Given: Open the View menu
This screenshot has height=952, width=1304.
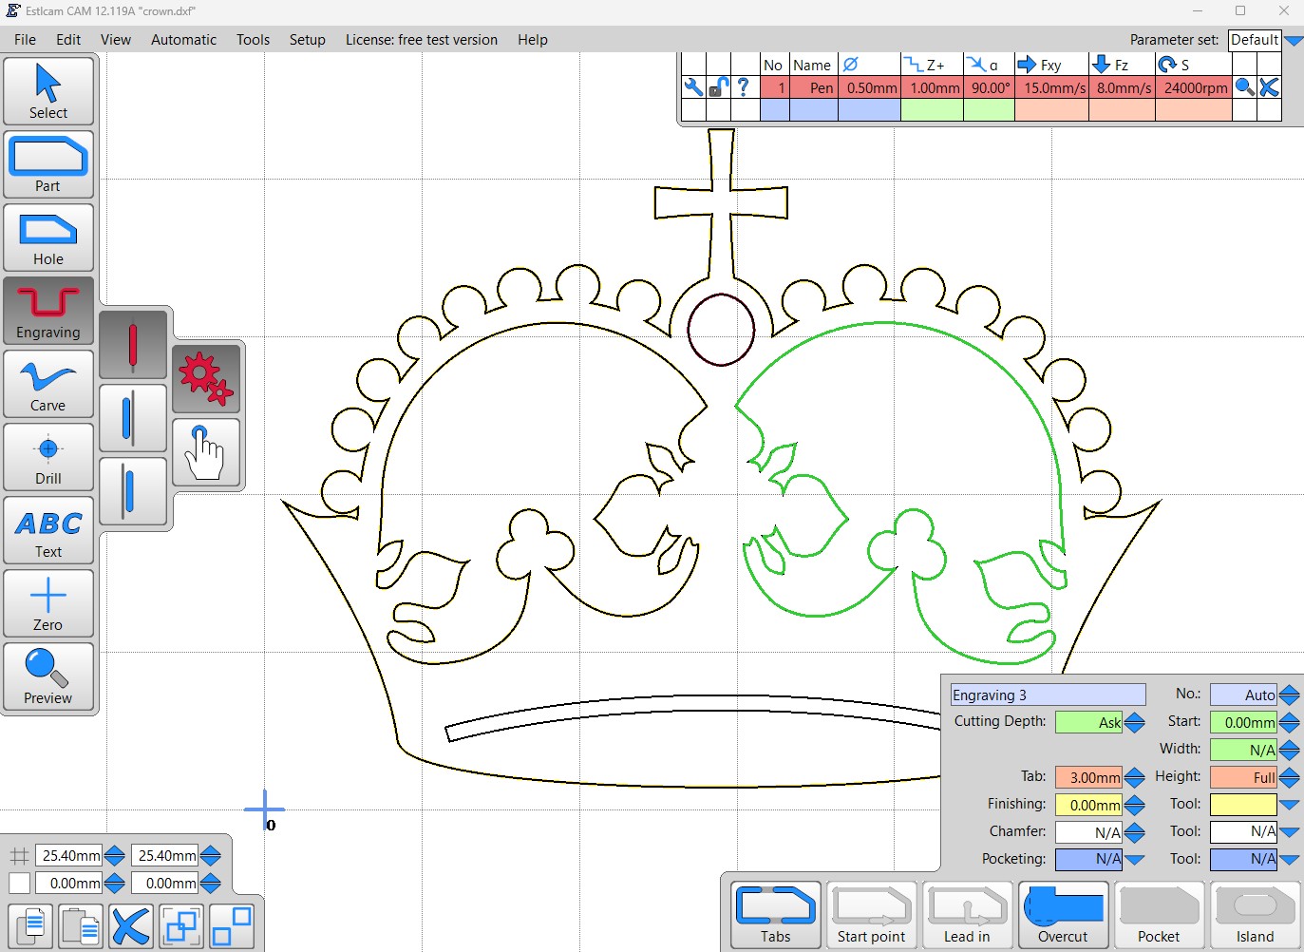Looking at the screenshot, I should click(x=116, y=40).
